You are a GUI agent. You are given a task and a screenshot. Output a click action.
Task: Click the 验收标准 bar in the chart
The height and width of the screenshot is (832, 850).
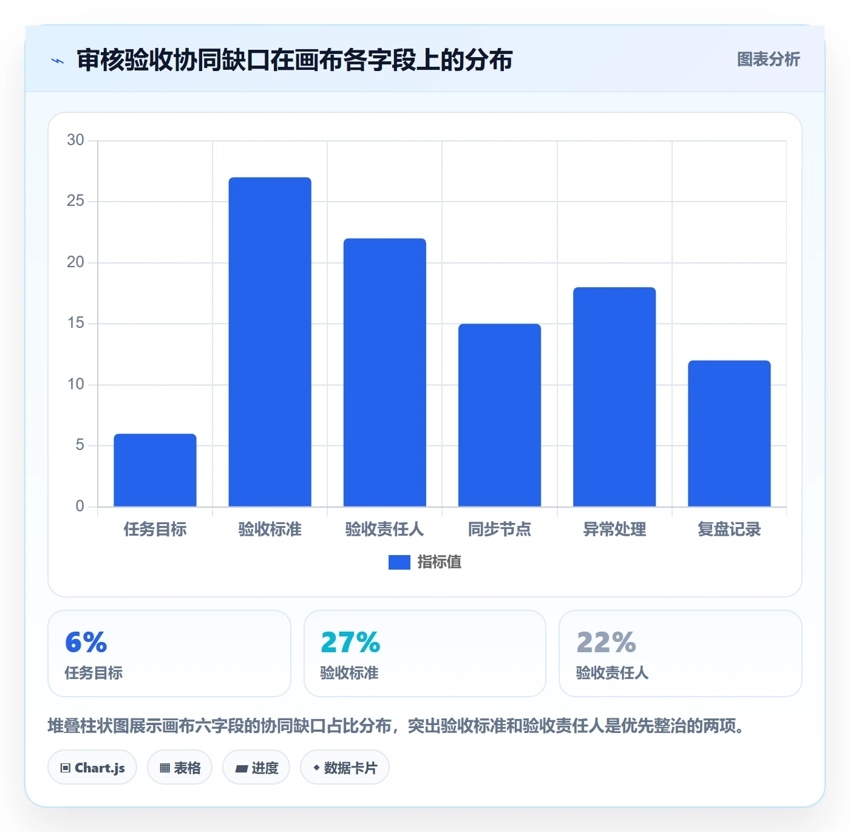pos(270,342)
